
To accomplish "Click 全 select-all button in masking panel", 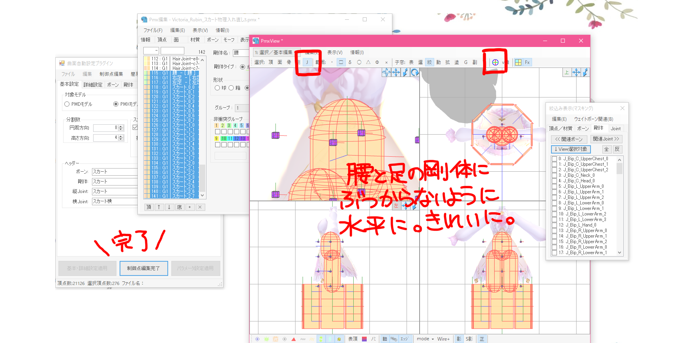I will 607,149.
